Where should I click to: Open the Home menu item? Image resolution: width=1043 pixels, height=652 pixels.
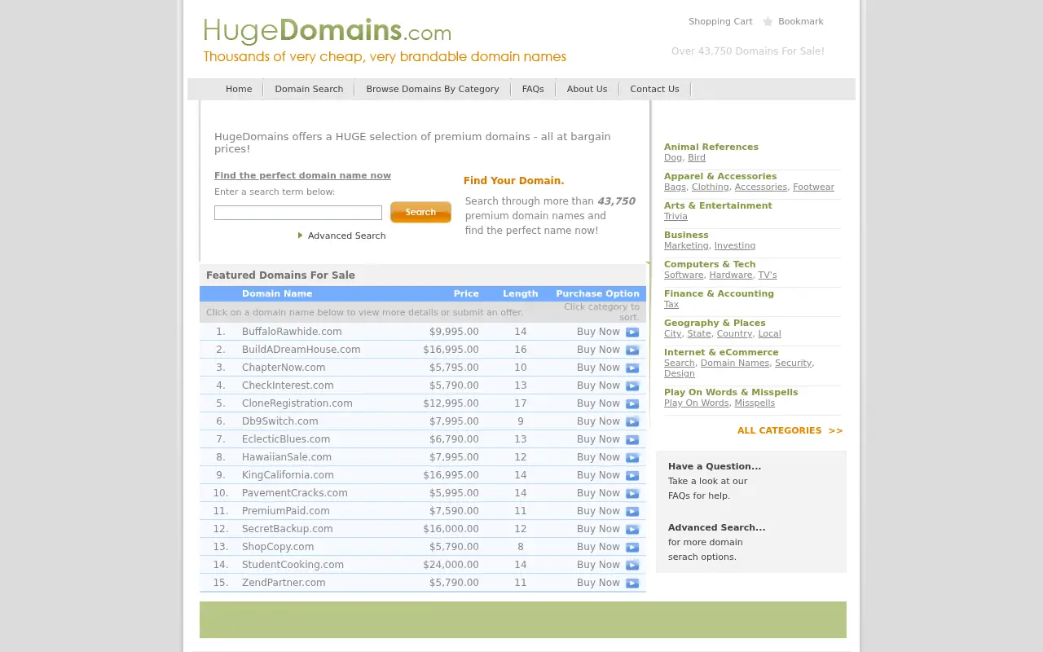click(x=239, y=89)
